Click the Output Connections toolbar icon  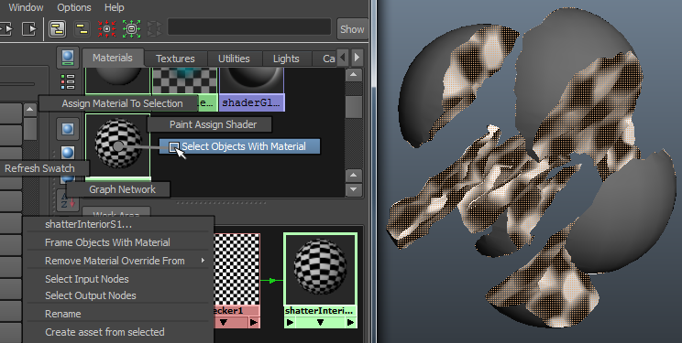(x=29, y=28)
